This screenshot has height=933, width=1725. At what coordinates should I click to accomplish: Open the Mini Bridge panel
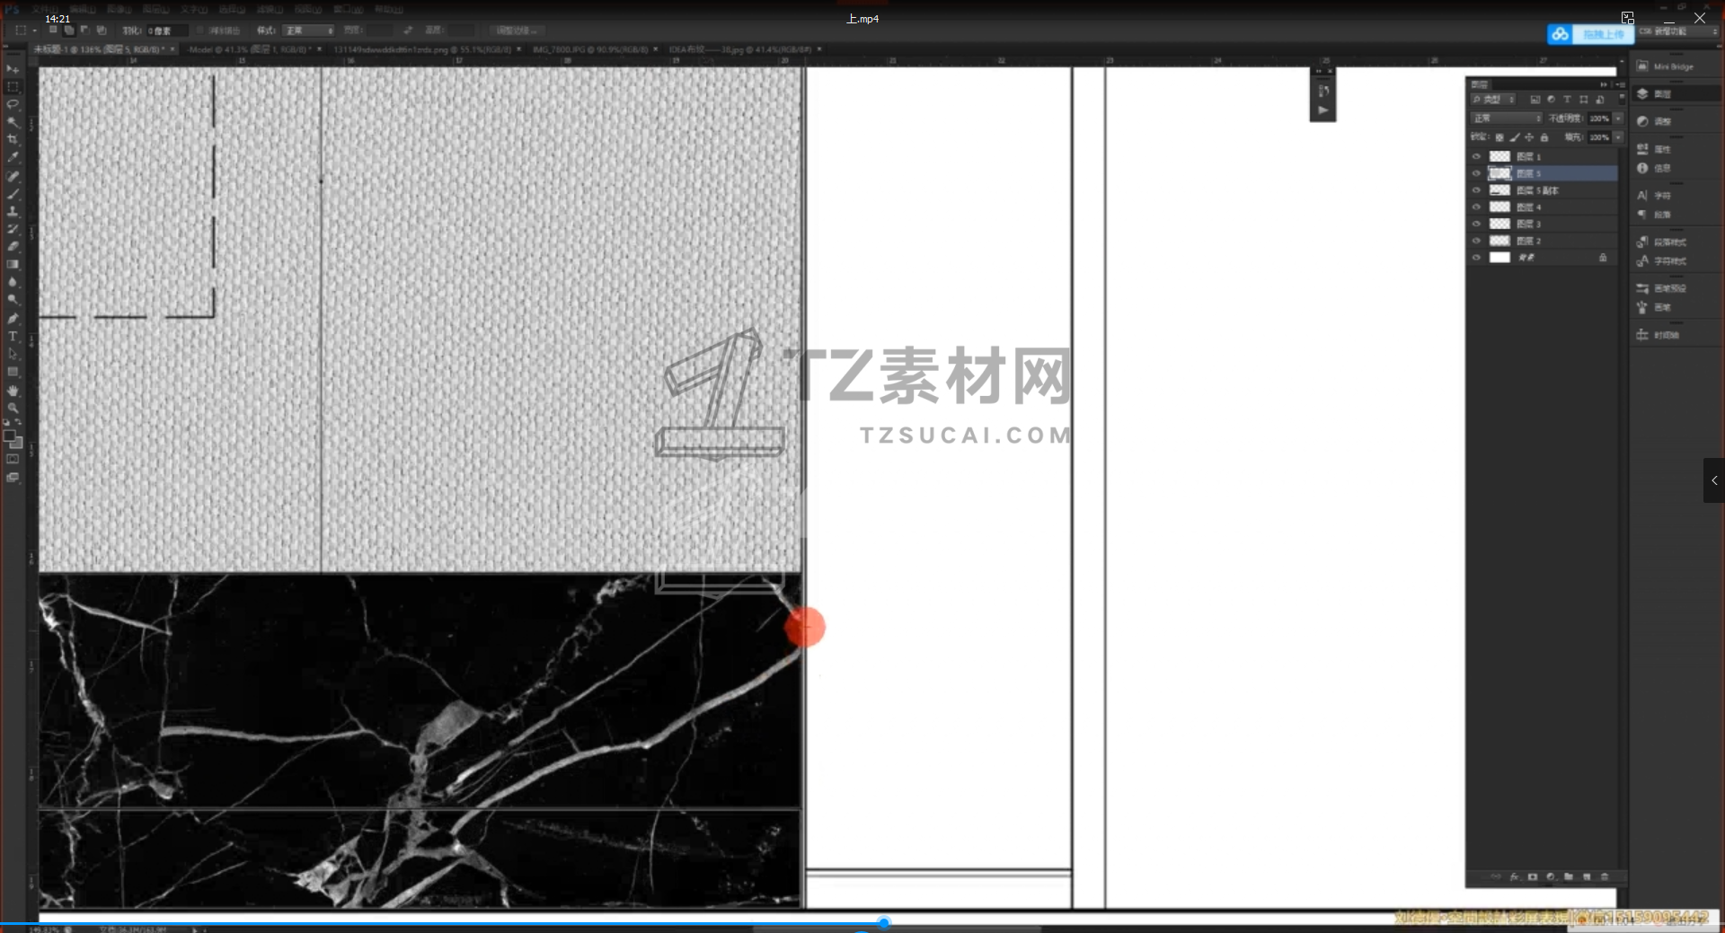click(1665, 66)
